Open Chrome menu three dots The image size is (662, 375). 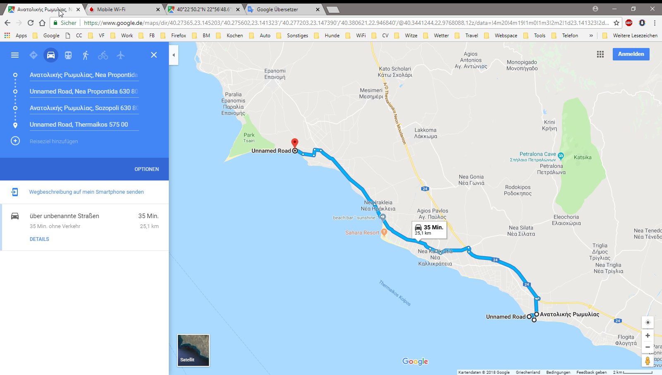tap(655, 23)
